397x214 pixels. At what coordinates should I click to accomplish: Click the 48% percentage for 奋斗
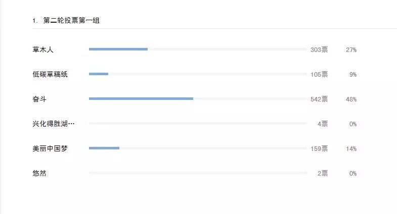(x=351, y=99)
